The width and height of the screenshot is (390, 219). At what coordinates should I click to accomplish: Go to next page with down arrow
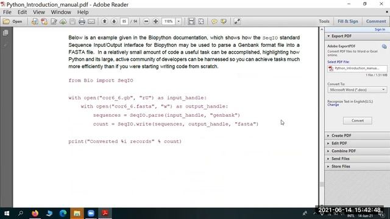114,21
